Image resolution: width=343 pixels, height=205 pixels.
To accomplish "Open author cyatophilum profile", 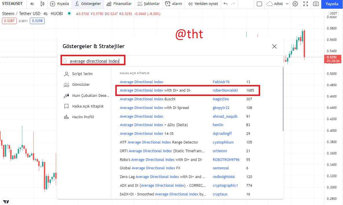I will (223, 142).
